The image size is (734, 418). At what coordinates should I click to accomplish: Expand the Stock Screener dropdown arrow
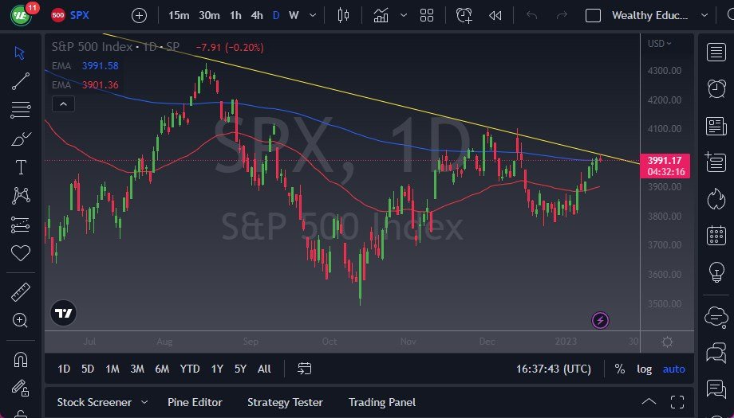tap(144, 402)
